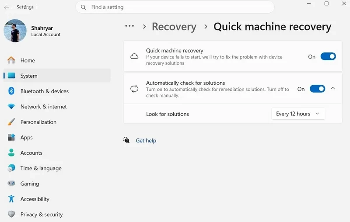
Task: Click Shahryar account name
Action: tap(42, 28)
